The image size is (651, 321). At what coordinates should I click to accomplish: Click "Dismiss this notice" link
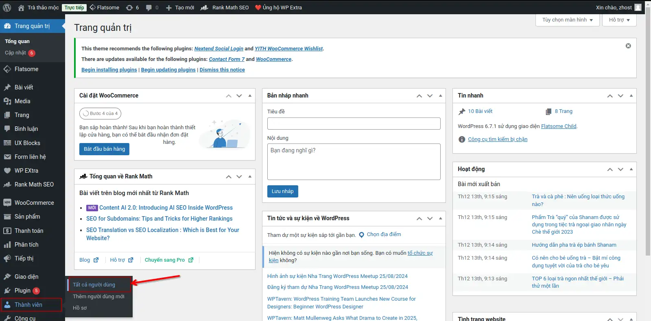click(222, 70)
